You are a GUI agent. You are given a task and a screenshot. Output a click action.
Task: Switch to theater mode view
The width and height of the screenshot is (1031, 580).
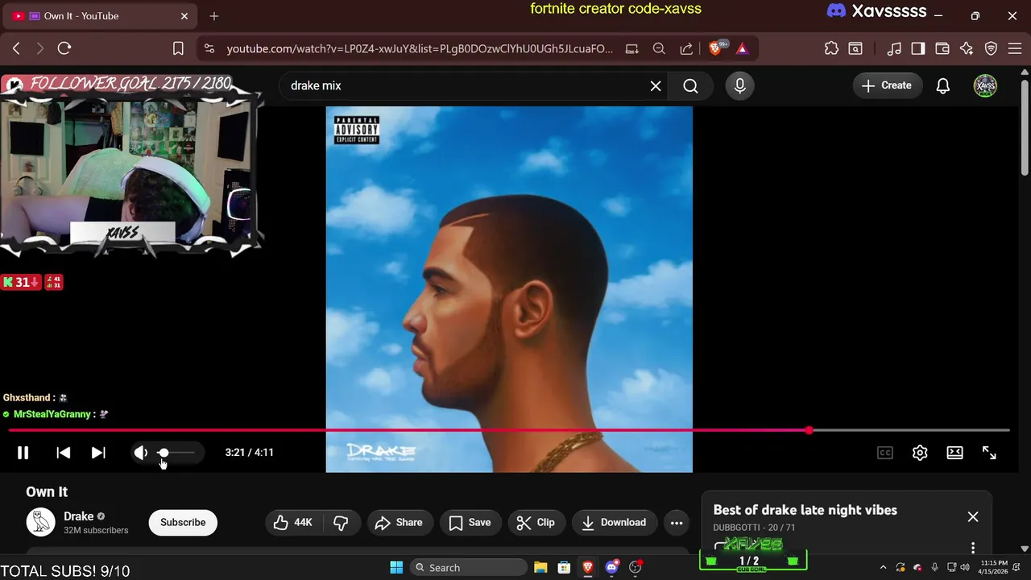(x=954, y=453)
